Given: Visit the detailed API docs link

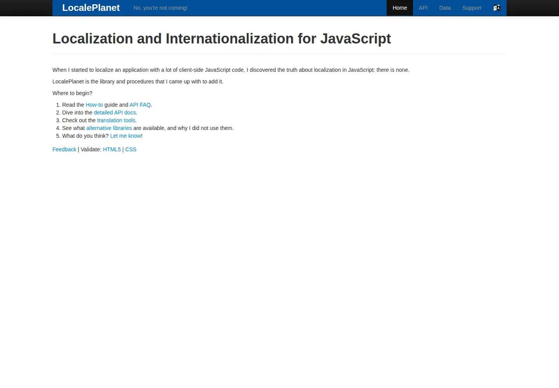Looking at the screenshot, I should click(115, 113).
